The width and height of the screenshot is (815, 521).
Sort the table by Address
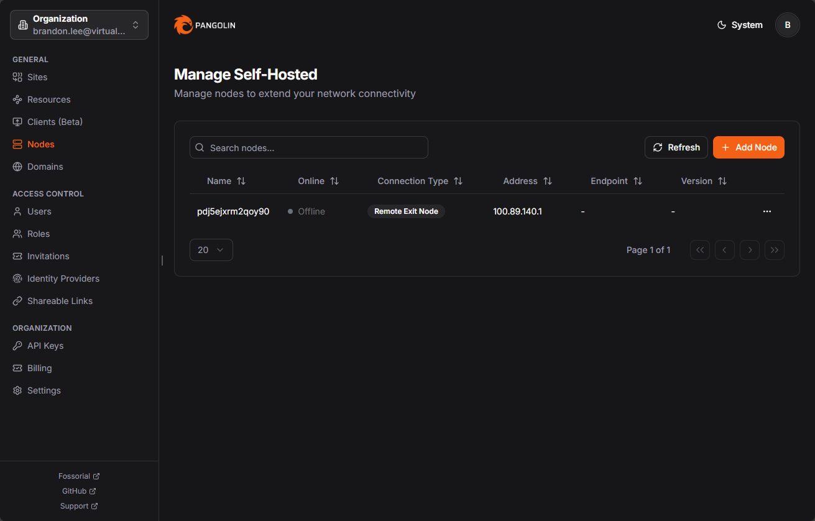(528, 181)
